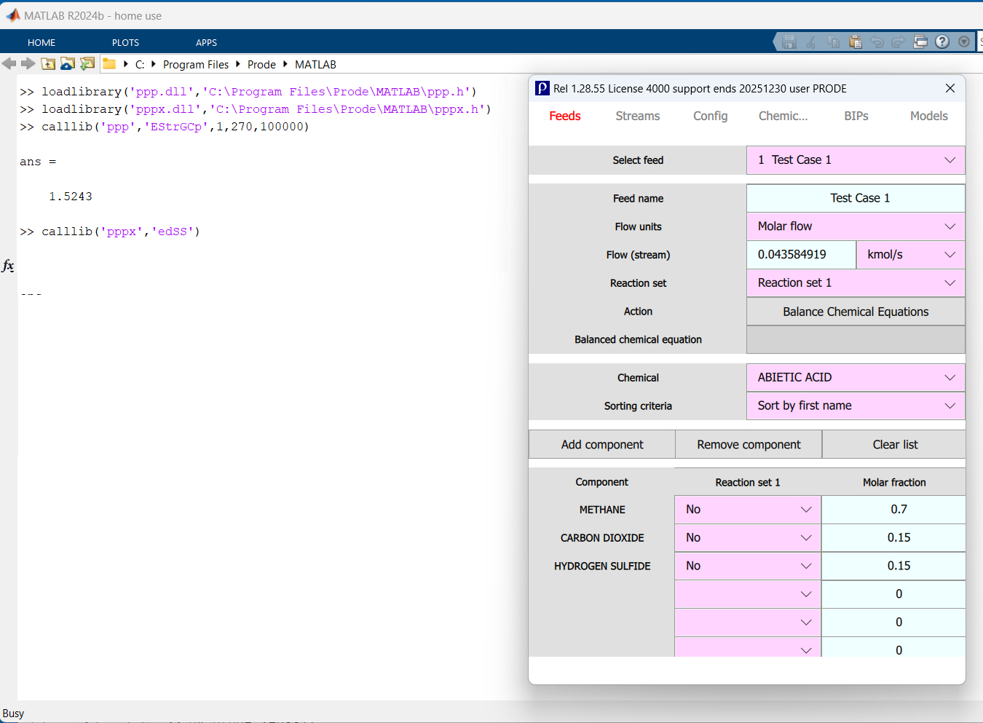The image size is (983, 723).
Task: Click the Browse for Folder icon
Action: click(x=87, y=64)
